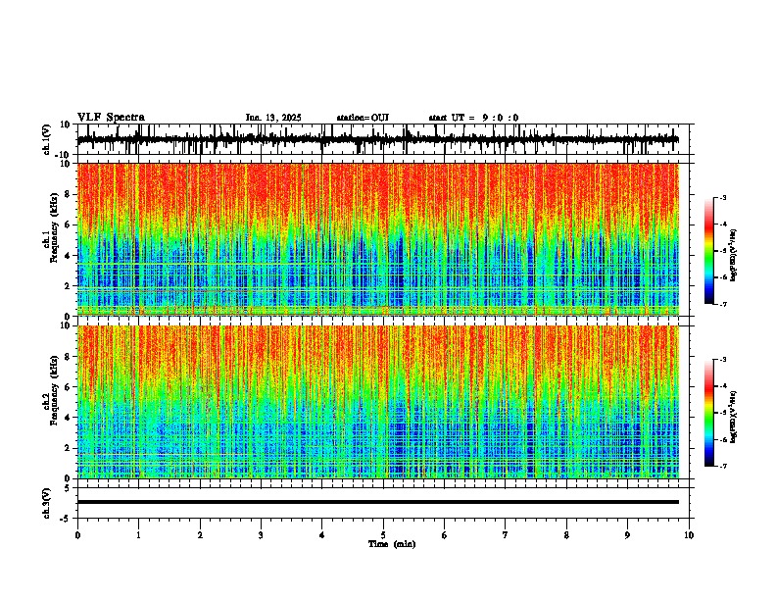Click the 4 kHz tick on ch.1 spectrogram

click(69, 256)
